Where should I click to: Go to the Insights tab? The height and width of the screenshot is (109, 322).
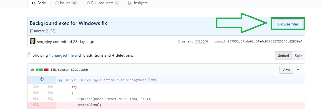138,3
